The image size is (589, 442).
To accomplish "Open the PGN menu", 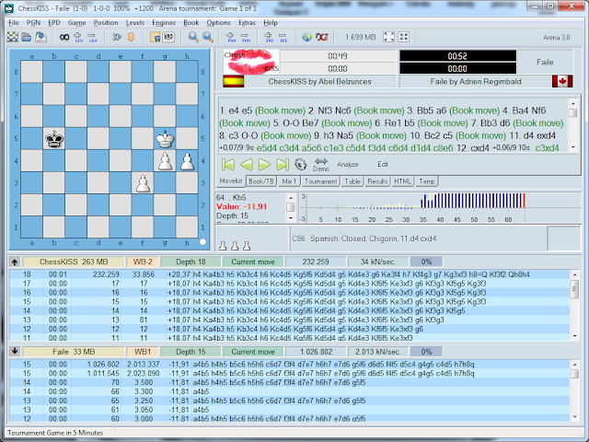I will click(33, 22).
